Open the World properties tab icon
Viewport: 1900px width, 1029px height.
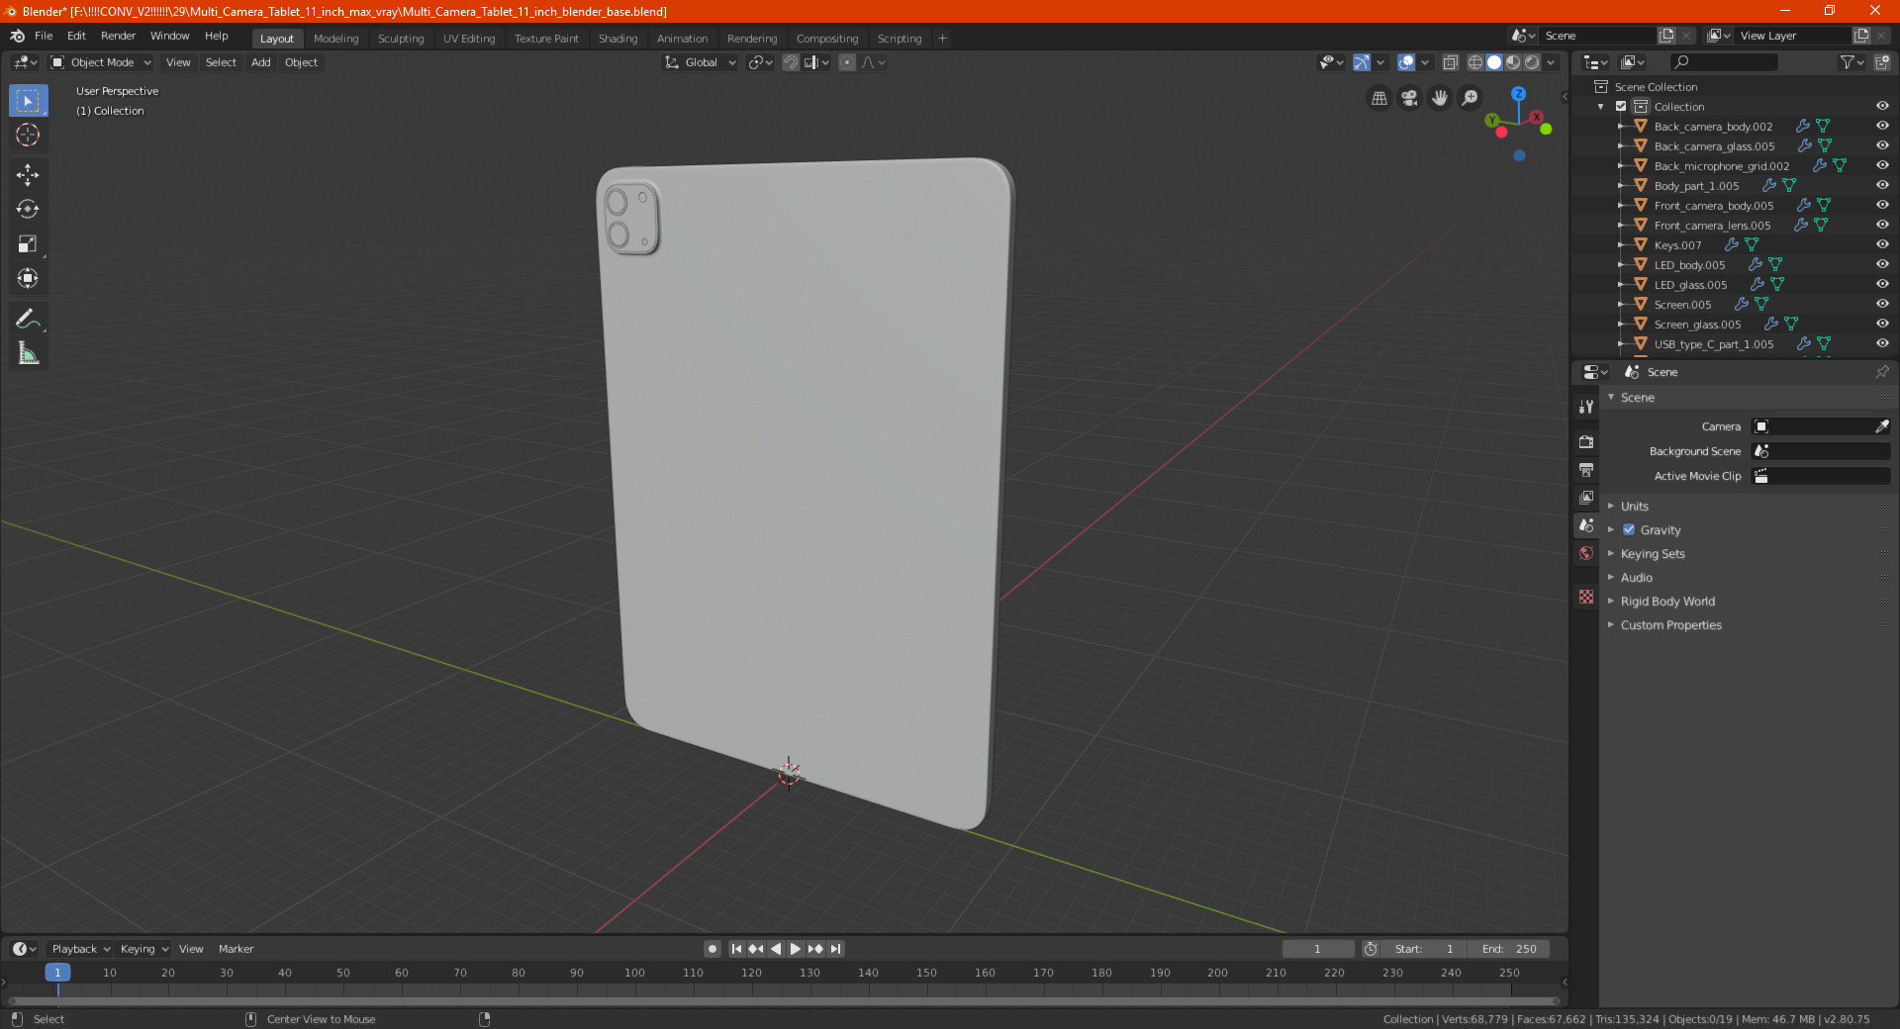[1586, 553]
